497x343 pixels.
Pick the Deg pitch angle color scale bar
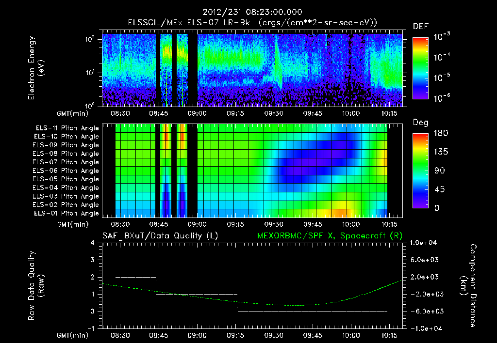click(x=420, y=171)
